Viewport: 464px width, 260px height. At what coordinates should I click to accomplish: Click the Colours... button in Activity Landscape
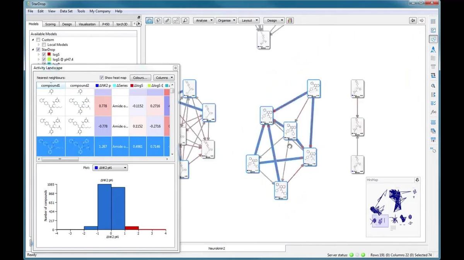140,77
